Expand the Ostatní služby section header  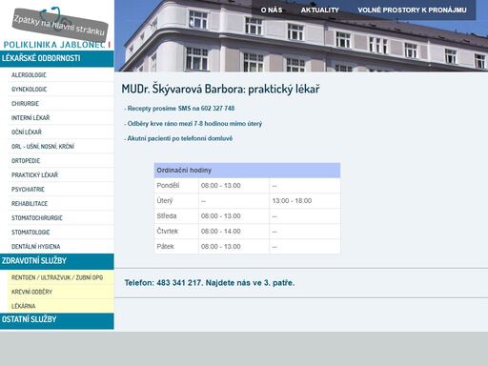pyautogui.click(x=57, y=320)
